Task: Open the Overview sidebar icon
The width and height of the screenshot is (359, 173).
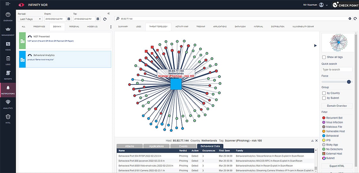Action: point(8,15)
